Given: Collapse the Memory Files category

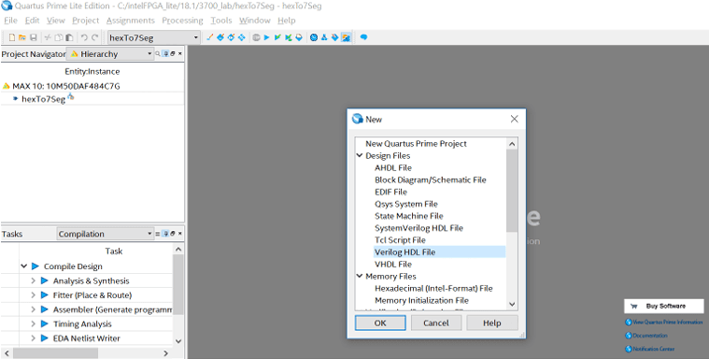Looking at the screenshot, I should [360, 276].
